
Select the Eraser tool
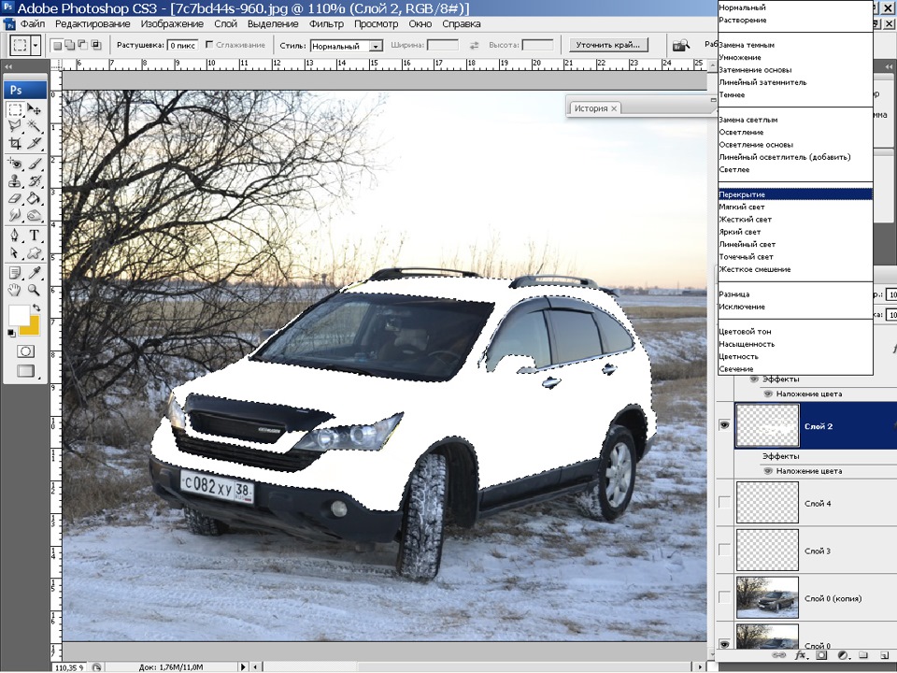(15, 199)
